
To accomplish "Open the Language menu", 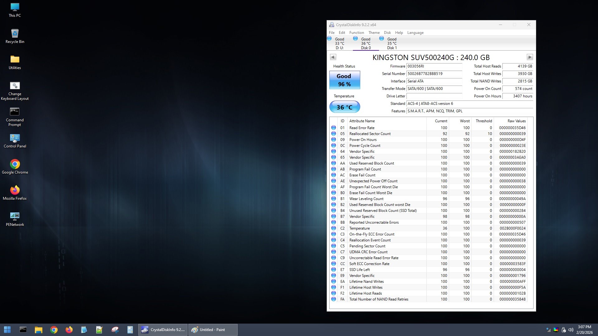I will [415, 33].
